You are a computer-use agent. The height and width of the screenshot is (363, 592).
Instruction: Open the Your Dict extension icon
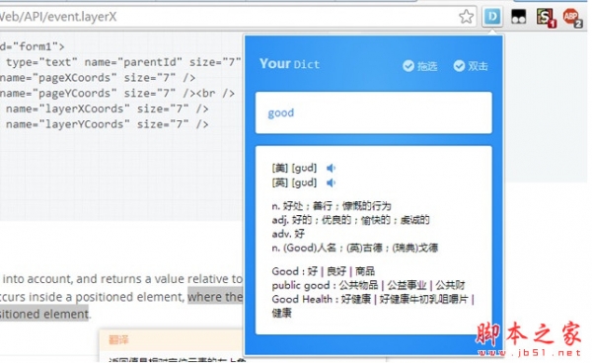click(492, 17)
